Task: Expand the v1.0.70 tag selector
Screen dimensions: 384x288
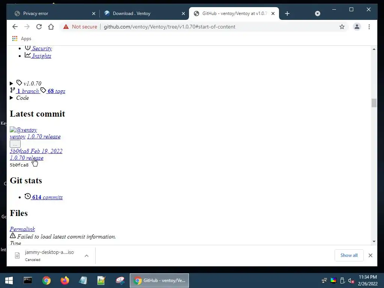Action: click(26, 83)
